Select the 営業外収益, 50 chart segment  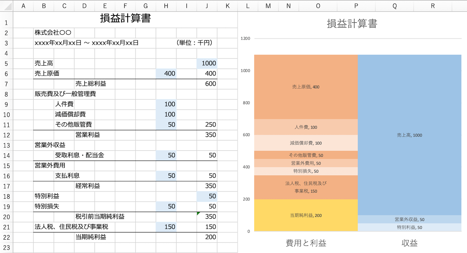[409, 219]
